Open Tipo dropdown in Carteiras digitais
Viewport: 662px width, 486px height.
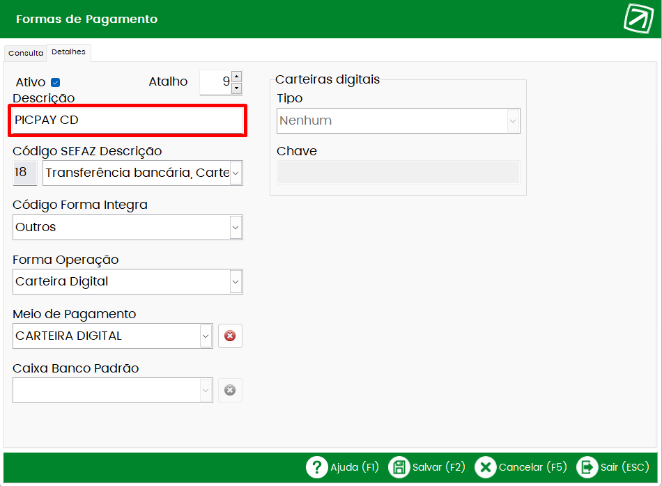click(513, 121)
